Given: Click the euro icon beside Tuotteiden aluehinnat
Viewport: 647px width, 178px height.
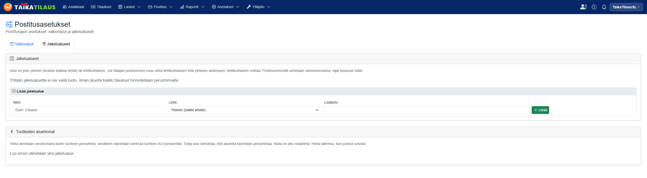Looking at the screenshot, I should click(x=12, y=132).
